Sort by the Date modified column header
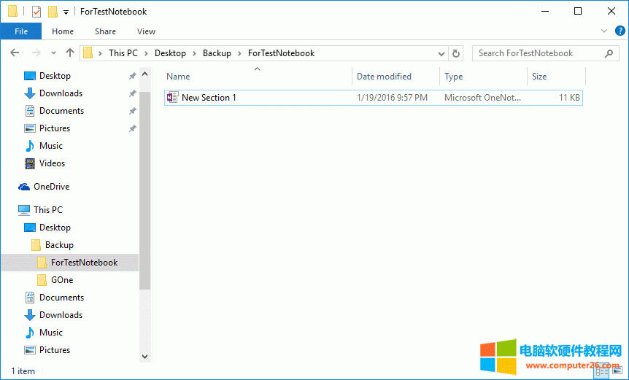 (384, 77)
